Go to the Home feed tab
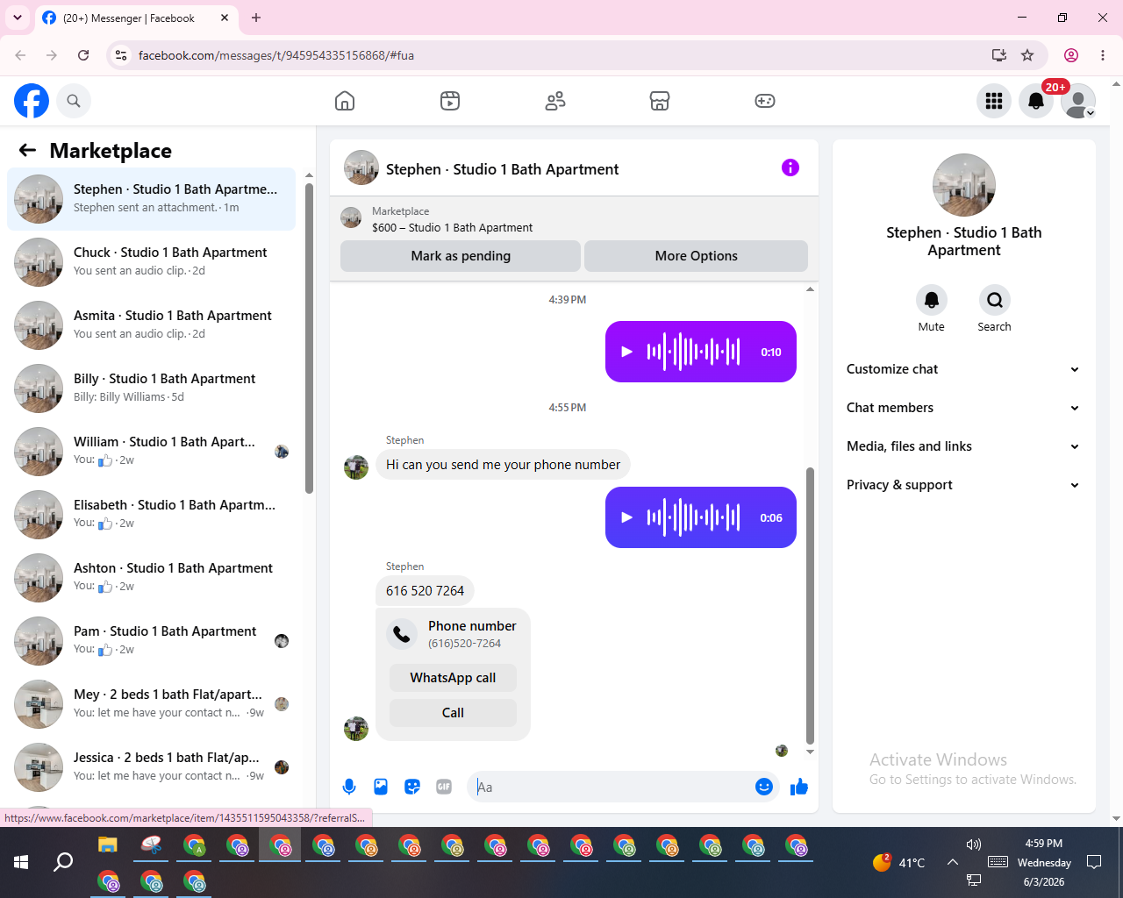This screenshot has height=898, width=1123. pos(345,101)
